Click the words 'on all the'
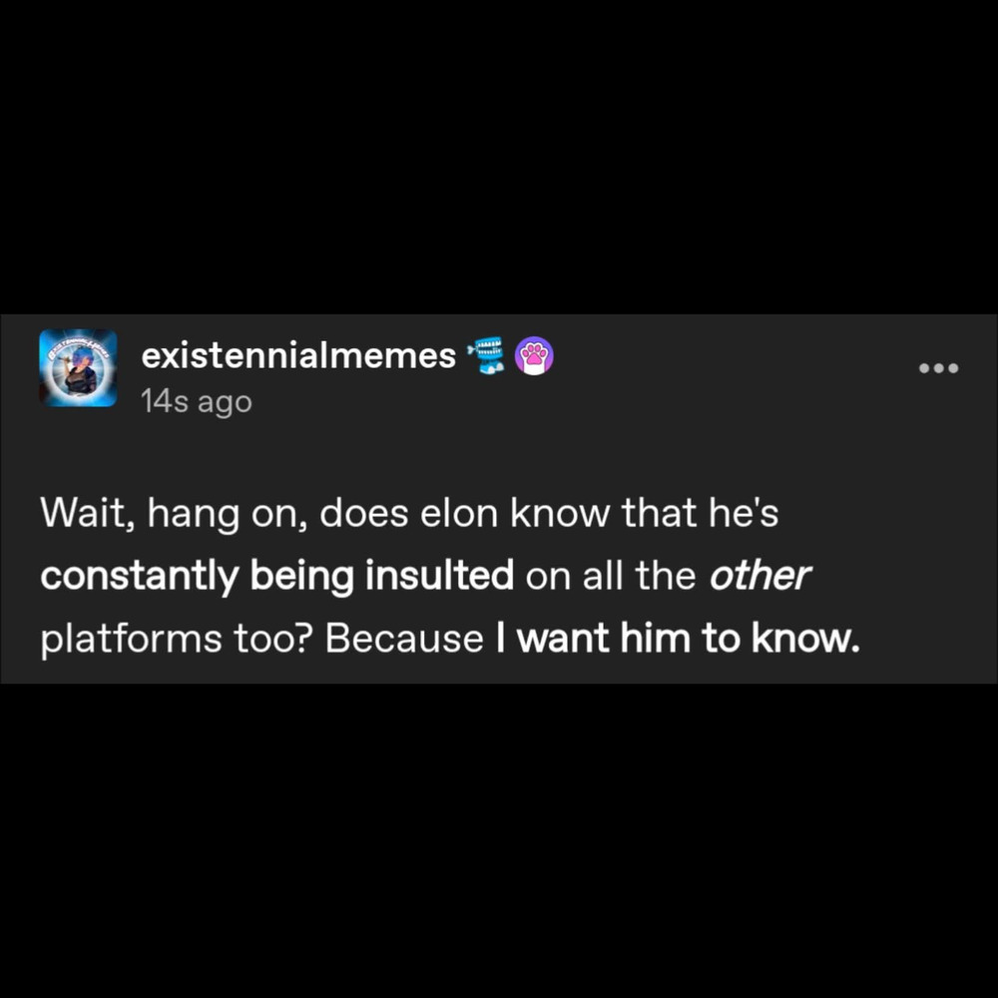The width and height of the screenshot is (998, 998). coord(611,578)
